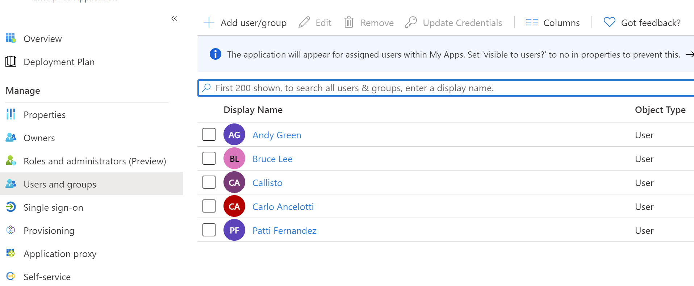
Task: Check the box for Patti Fernandez
Action: tap(209, 230)
